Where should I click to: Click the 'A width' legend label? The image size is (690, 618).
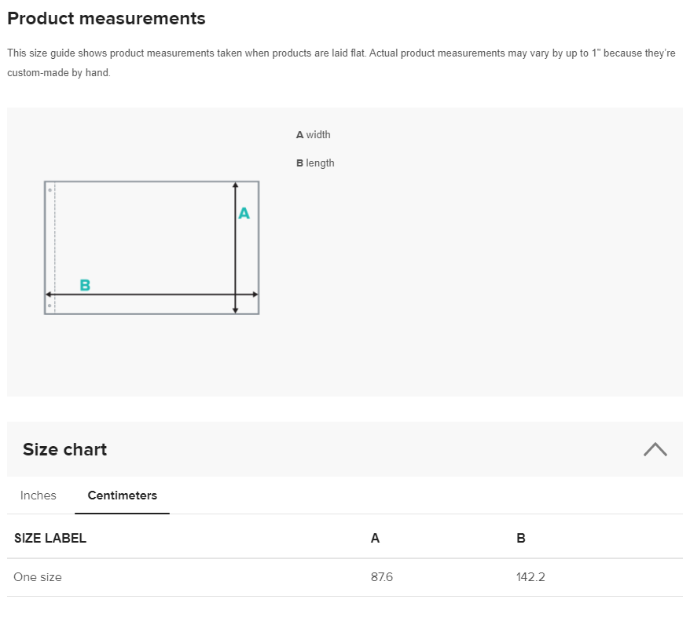[313, 135]
